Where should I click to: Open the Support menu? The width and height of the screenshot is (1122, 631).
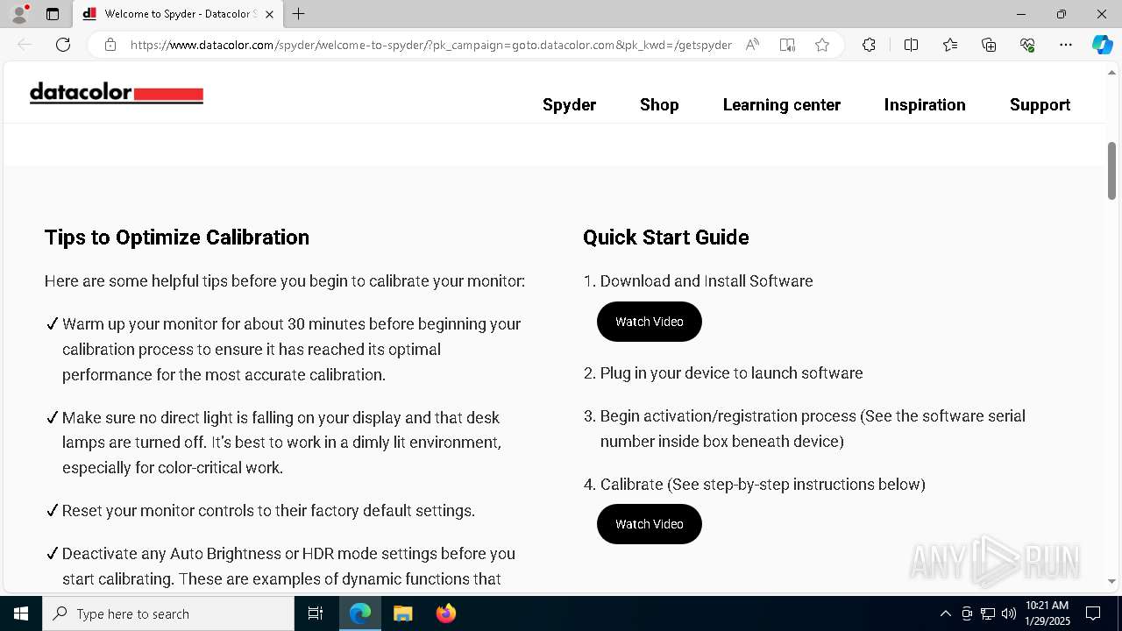point(1040,104)
